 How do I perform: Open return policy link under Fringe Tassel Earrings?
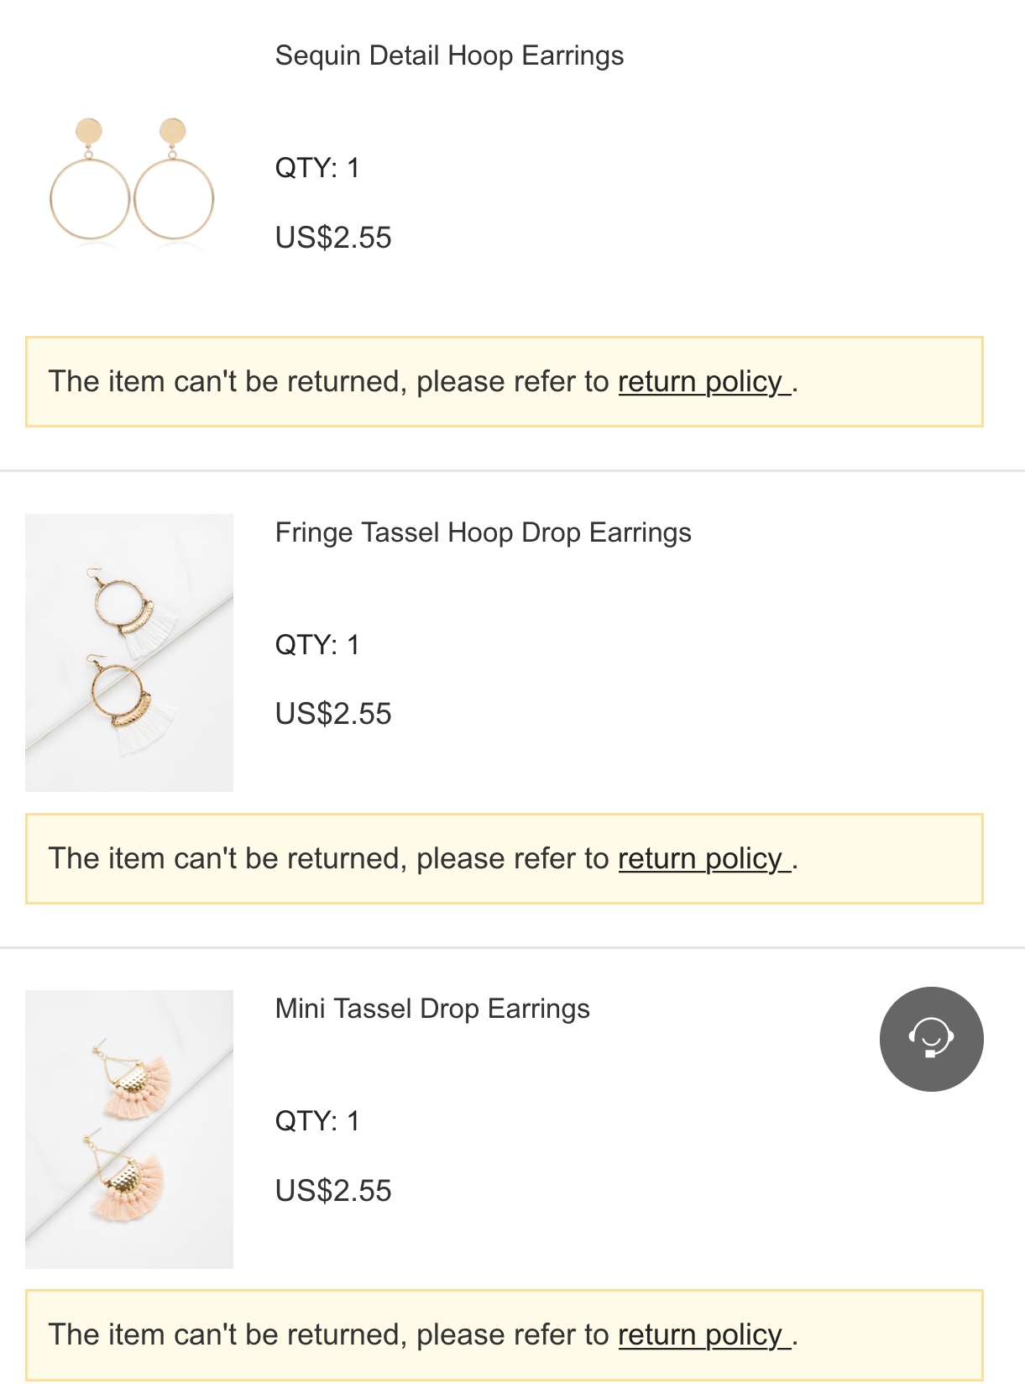tap(703, 859)
